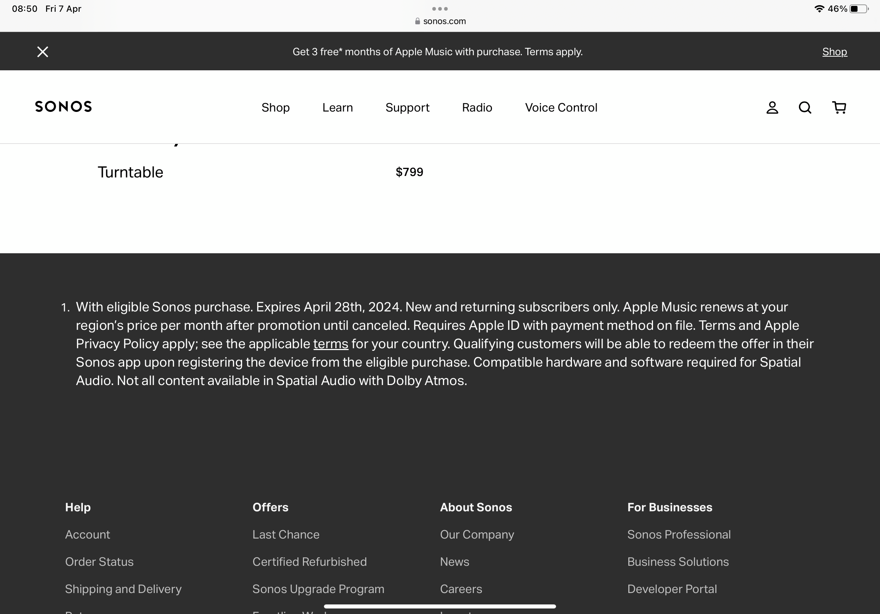Open the underlined terms link

click(x=331, y=344)
